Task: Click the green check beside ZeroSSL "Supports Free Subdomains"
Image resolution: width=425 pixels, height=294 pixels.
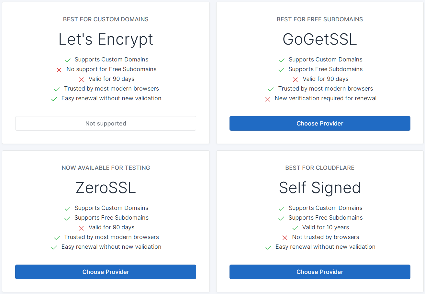Action: 67,218
